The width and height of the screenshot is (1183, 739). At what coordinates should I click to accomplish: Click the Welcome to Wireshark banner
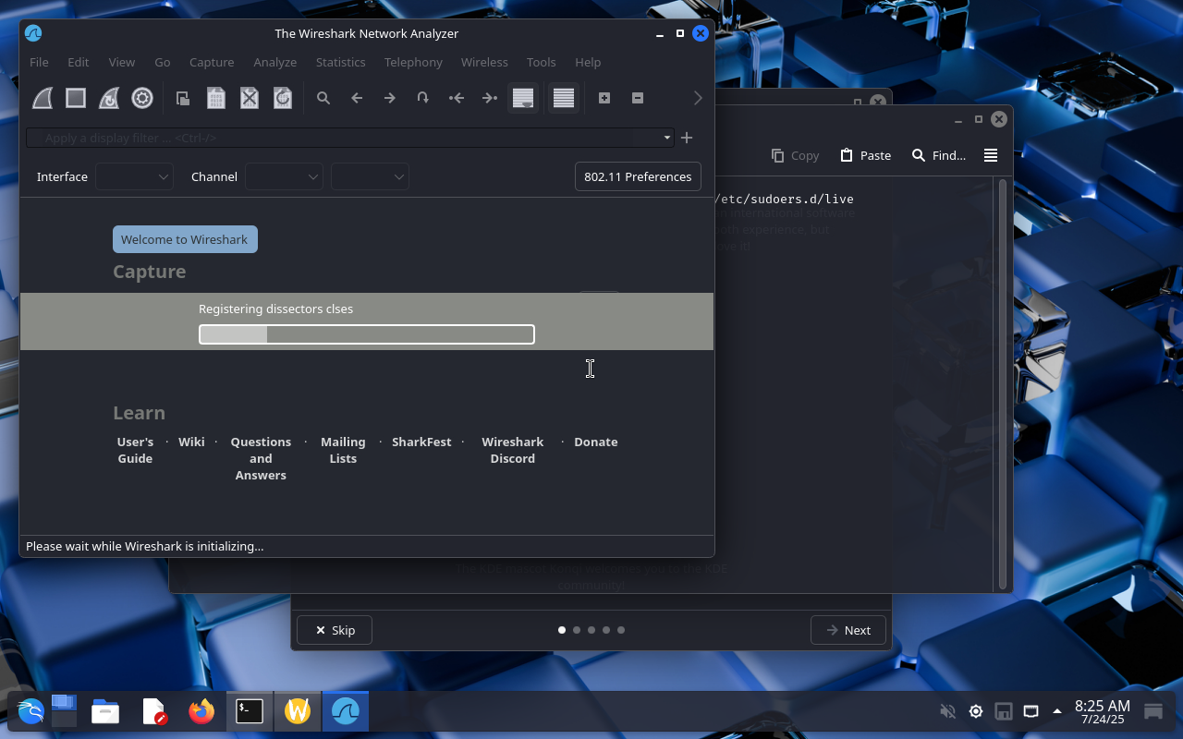185,239
